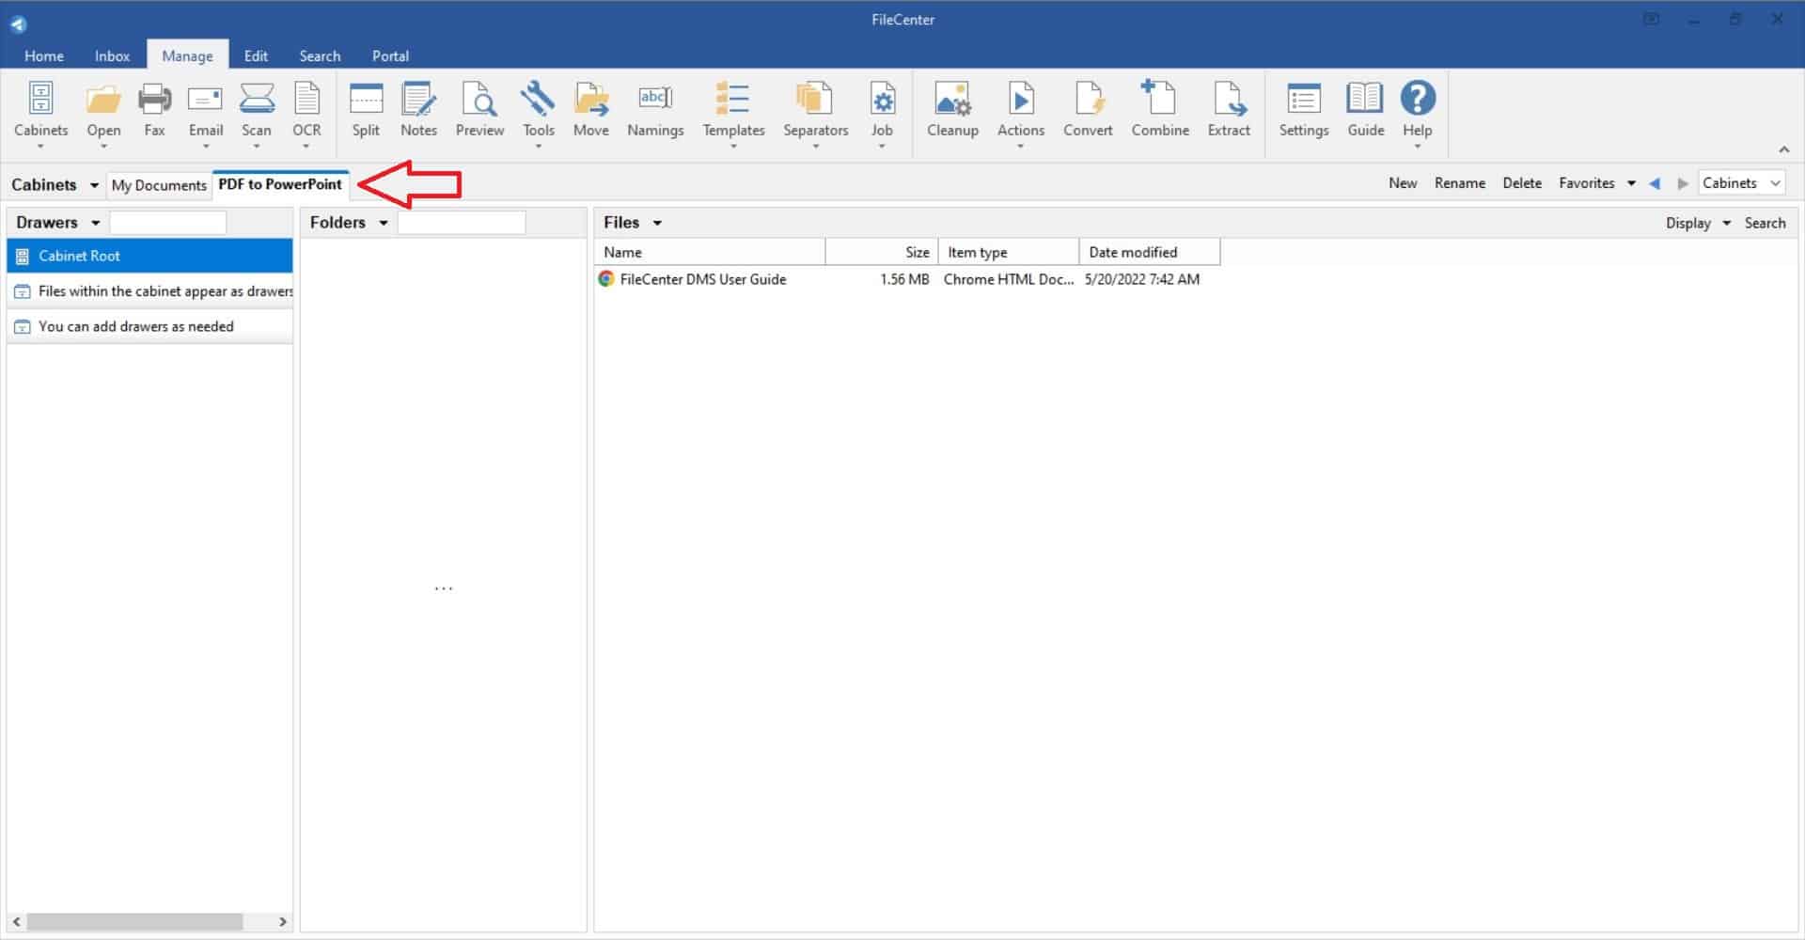Navigate back with the blue left arrow
This screenshot has height=940, width=1805.
click(x=1655, y=183)
